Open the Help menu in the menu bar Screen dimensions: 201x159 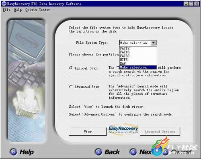click(x=18, y=10)
